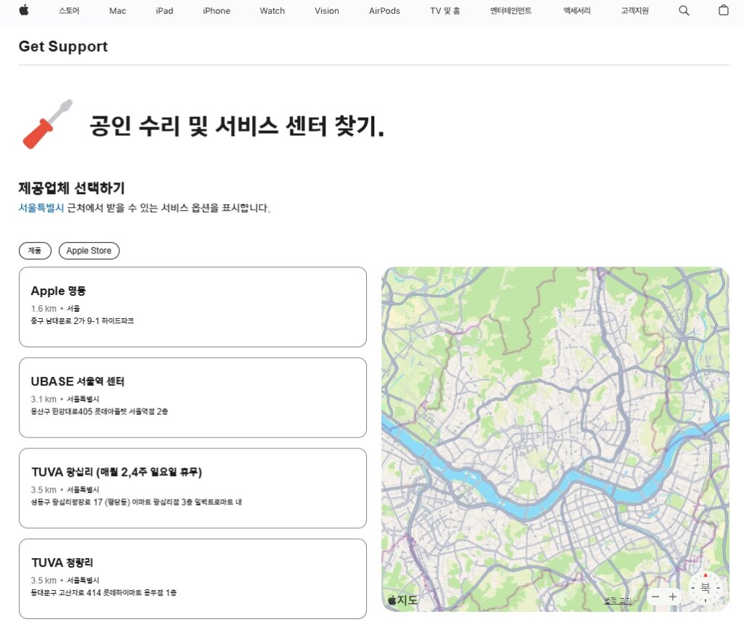Select 고객지원 in the top navigation menu
744x622 pixels.
click(x=634, y=10)
